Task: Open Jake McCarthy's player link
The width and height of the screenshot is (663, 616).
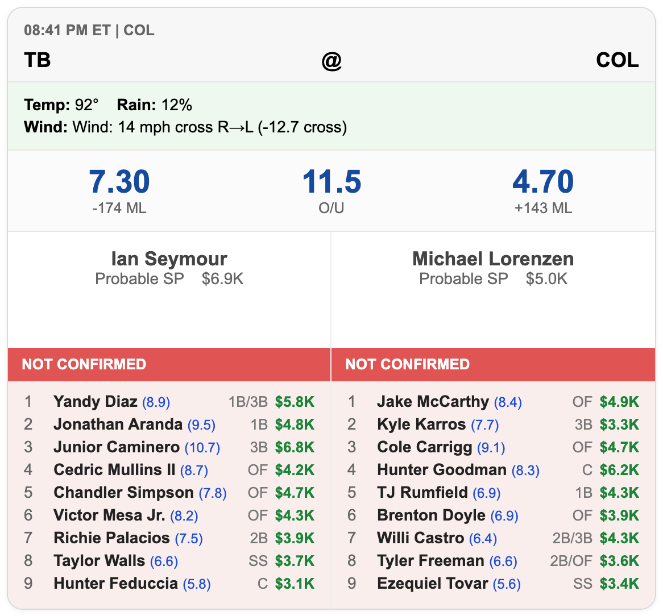Action: (433, 401)
